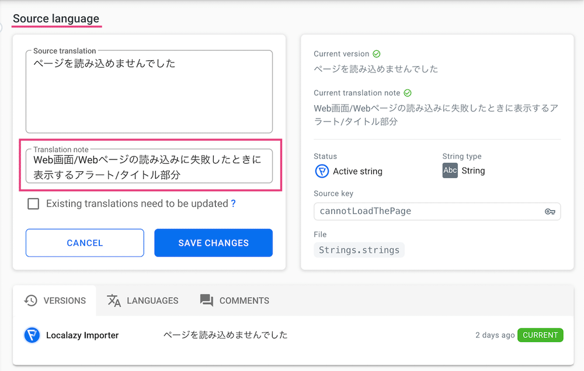The image size is (584, 371).
Task: Click the Active string status icon
Action: tap(322, 171)
